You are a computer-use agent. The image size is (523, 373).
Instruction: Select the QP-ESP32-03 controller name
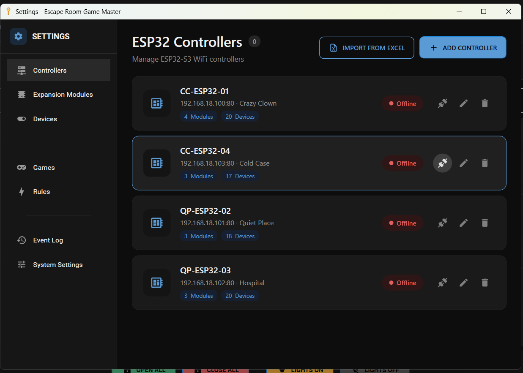(x=205, y=270)
